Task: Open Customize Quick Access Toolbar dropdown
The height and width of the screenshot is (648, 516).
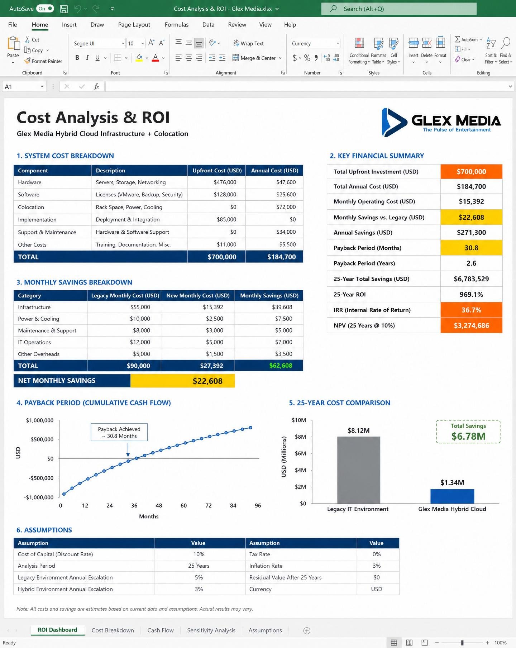Action: tap(112, 9)
